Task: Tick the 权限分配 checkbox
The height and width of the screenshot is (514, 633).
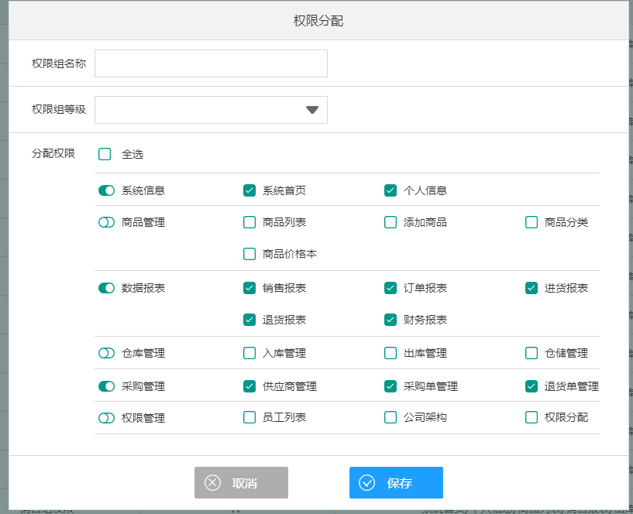Action: click(x=532, y=418)
